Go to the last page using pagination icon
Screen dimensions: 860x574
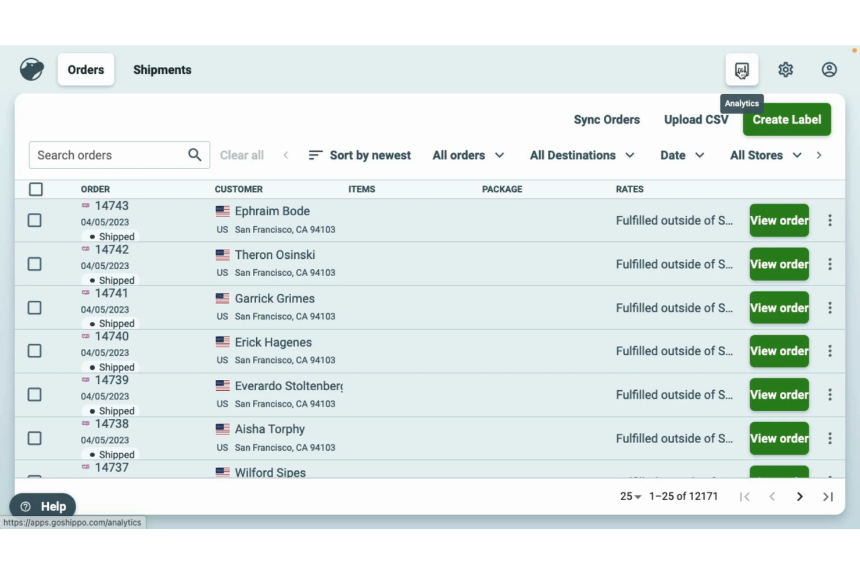[x=827, y=496]
